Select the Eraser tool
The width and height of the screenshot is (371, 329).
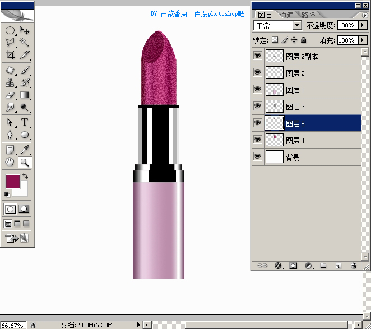(x=10, y=95)
